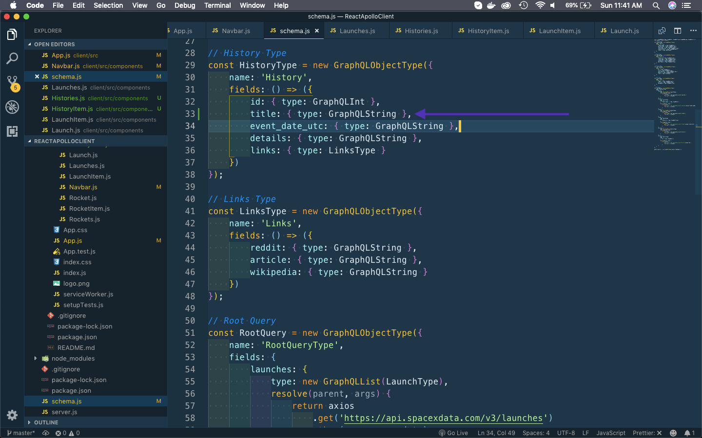
Task: Switch to the Launches.js editor tab
Action: pos(356,31)
